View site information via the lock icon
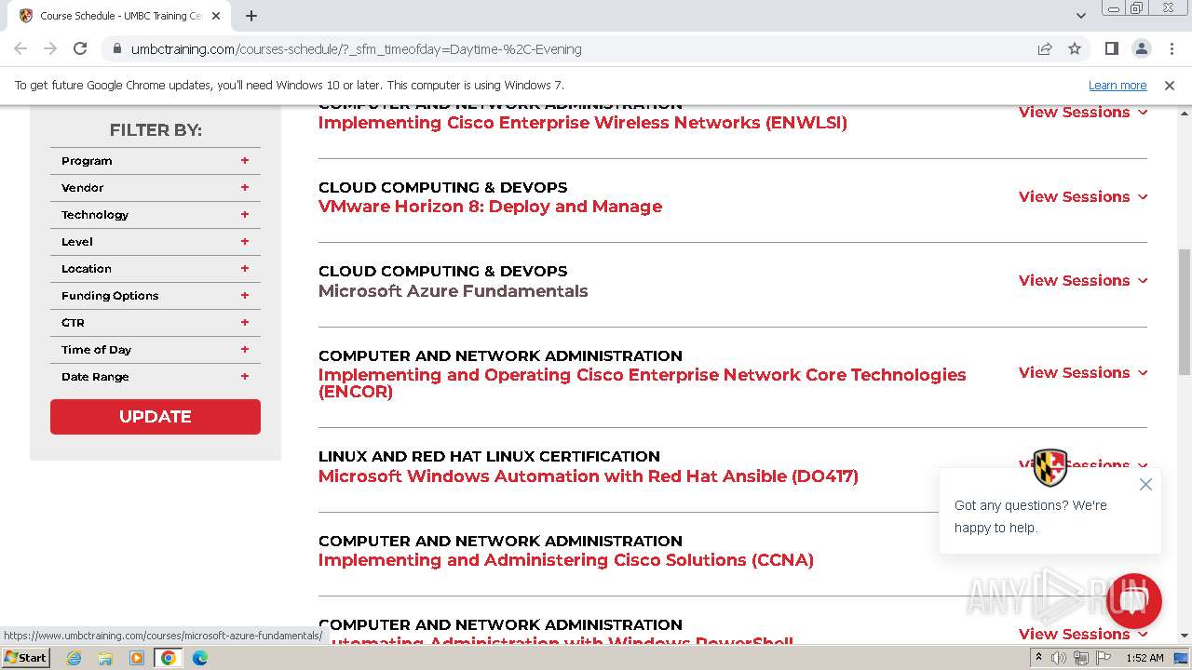 (116, 48)
